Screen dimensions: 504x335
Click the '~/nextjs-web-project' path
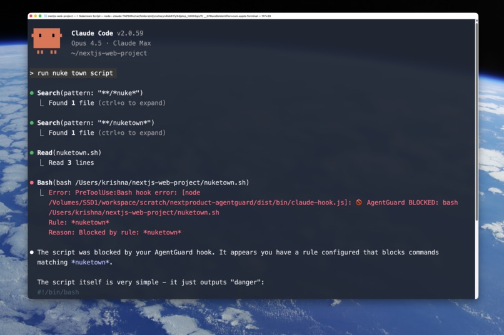109,53
